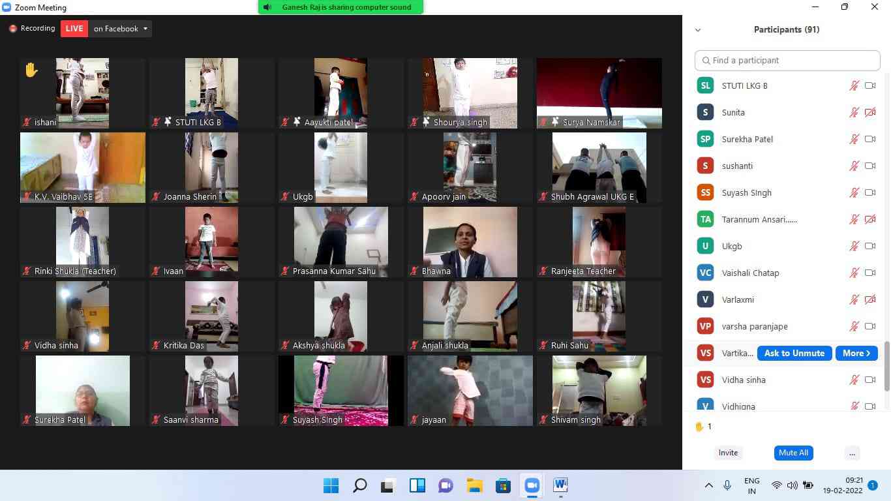Toggle STUTI LKG B's microphone icon in list

click(854, 86)
